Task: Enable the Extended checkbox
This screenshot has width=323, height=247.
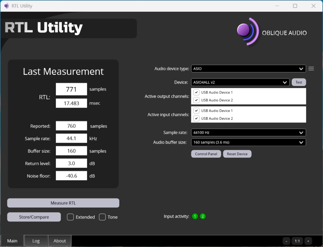Action: pos(70,217)
